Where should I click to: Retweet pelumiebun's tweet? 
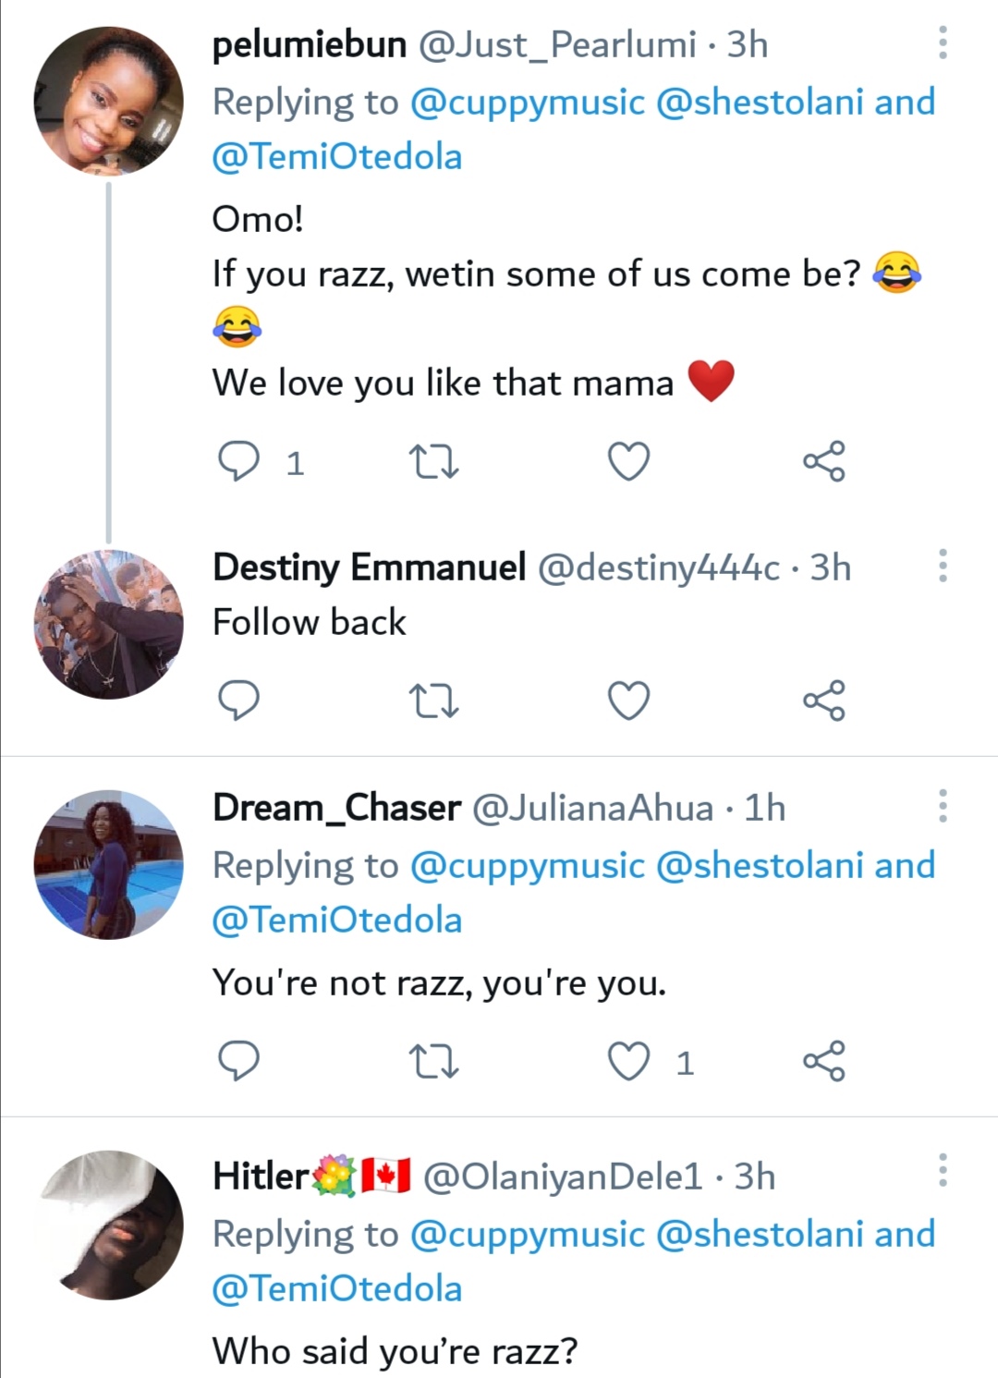pos(433,460)
